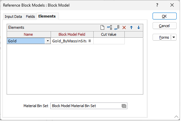Switch to the Input Data tab
181x121 pixels.
coord(13,17)
